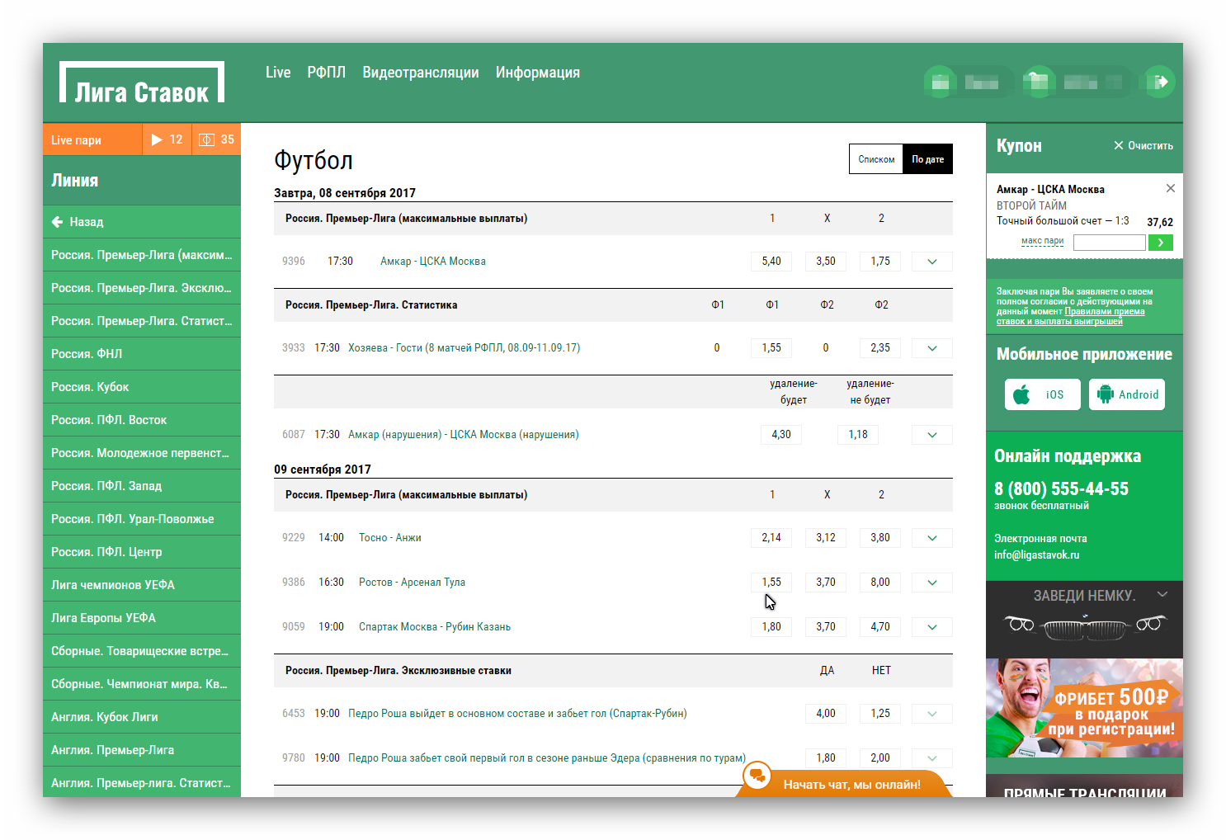Open Начать чат, мы онлайн bar
1226x840 pixels.
click(x=851, y=785)
